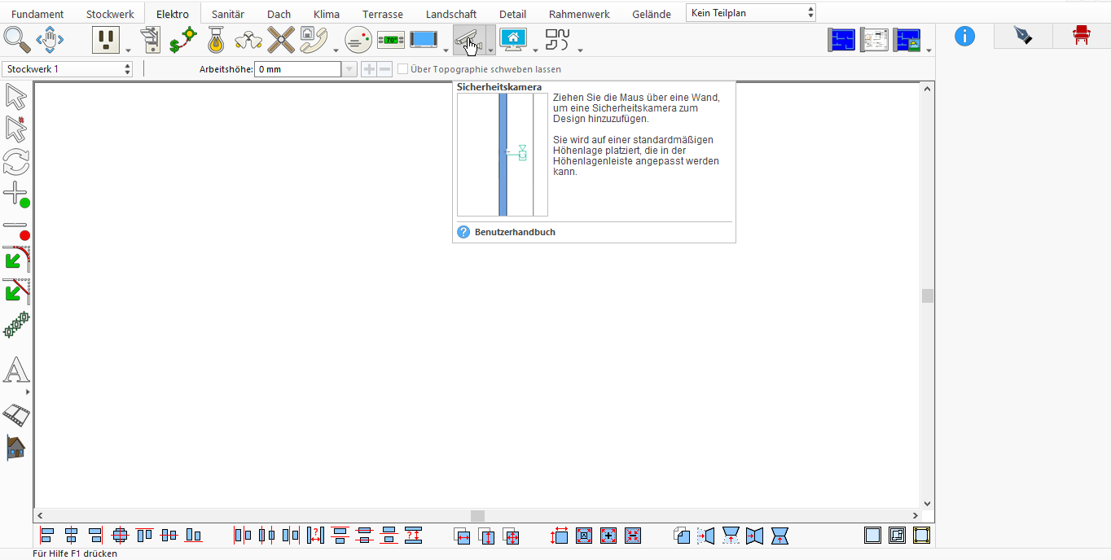Switch to the Landschaft tab
This screenshot has height=560, width=1111.
click(x=451, y=14)
